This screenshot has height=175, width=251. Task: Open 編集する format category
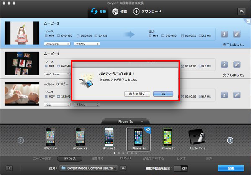click(x=97, y=159)
